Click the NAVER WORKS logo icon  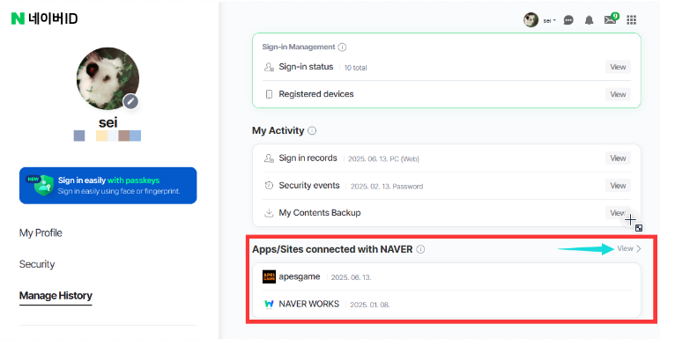point(269,305)
